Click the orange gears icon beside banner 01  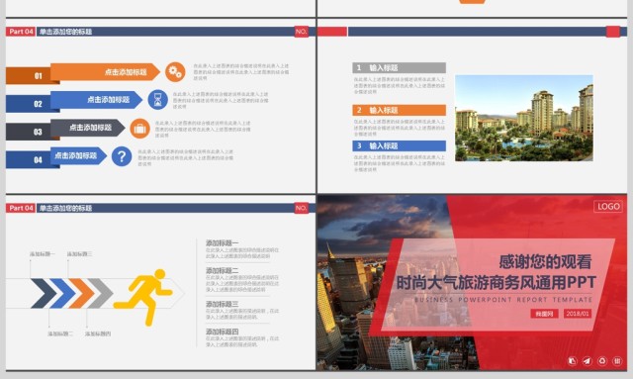pyautogui.click(x=175, y=72)
